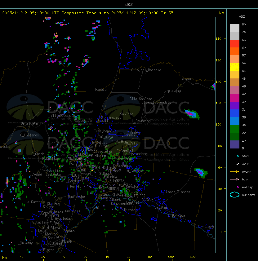Click the pink bip arrow icon
Screen dimensions: 258x261
(234, 179)
